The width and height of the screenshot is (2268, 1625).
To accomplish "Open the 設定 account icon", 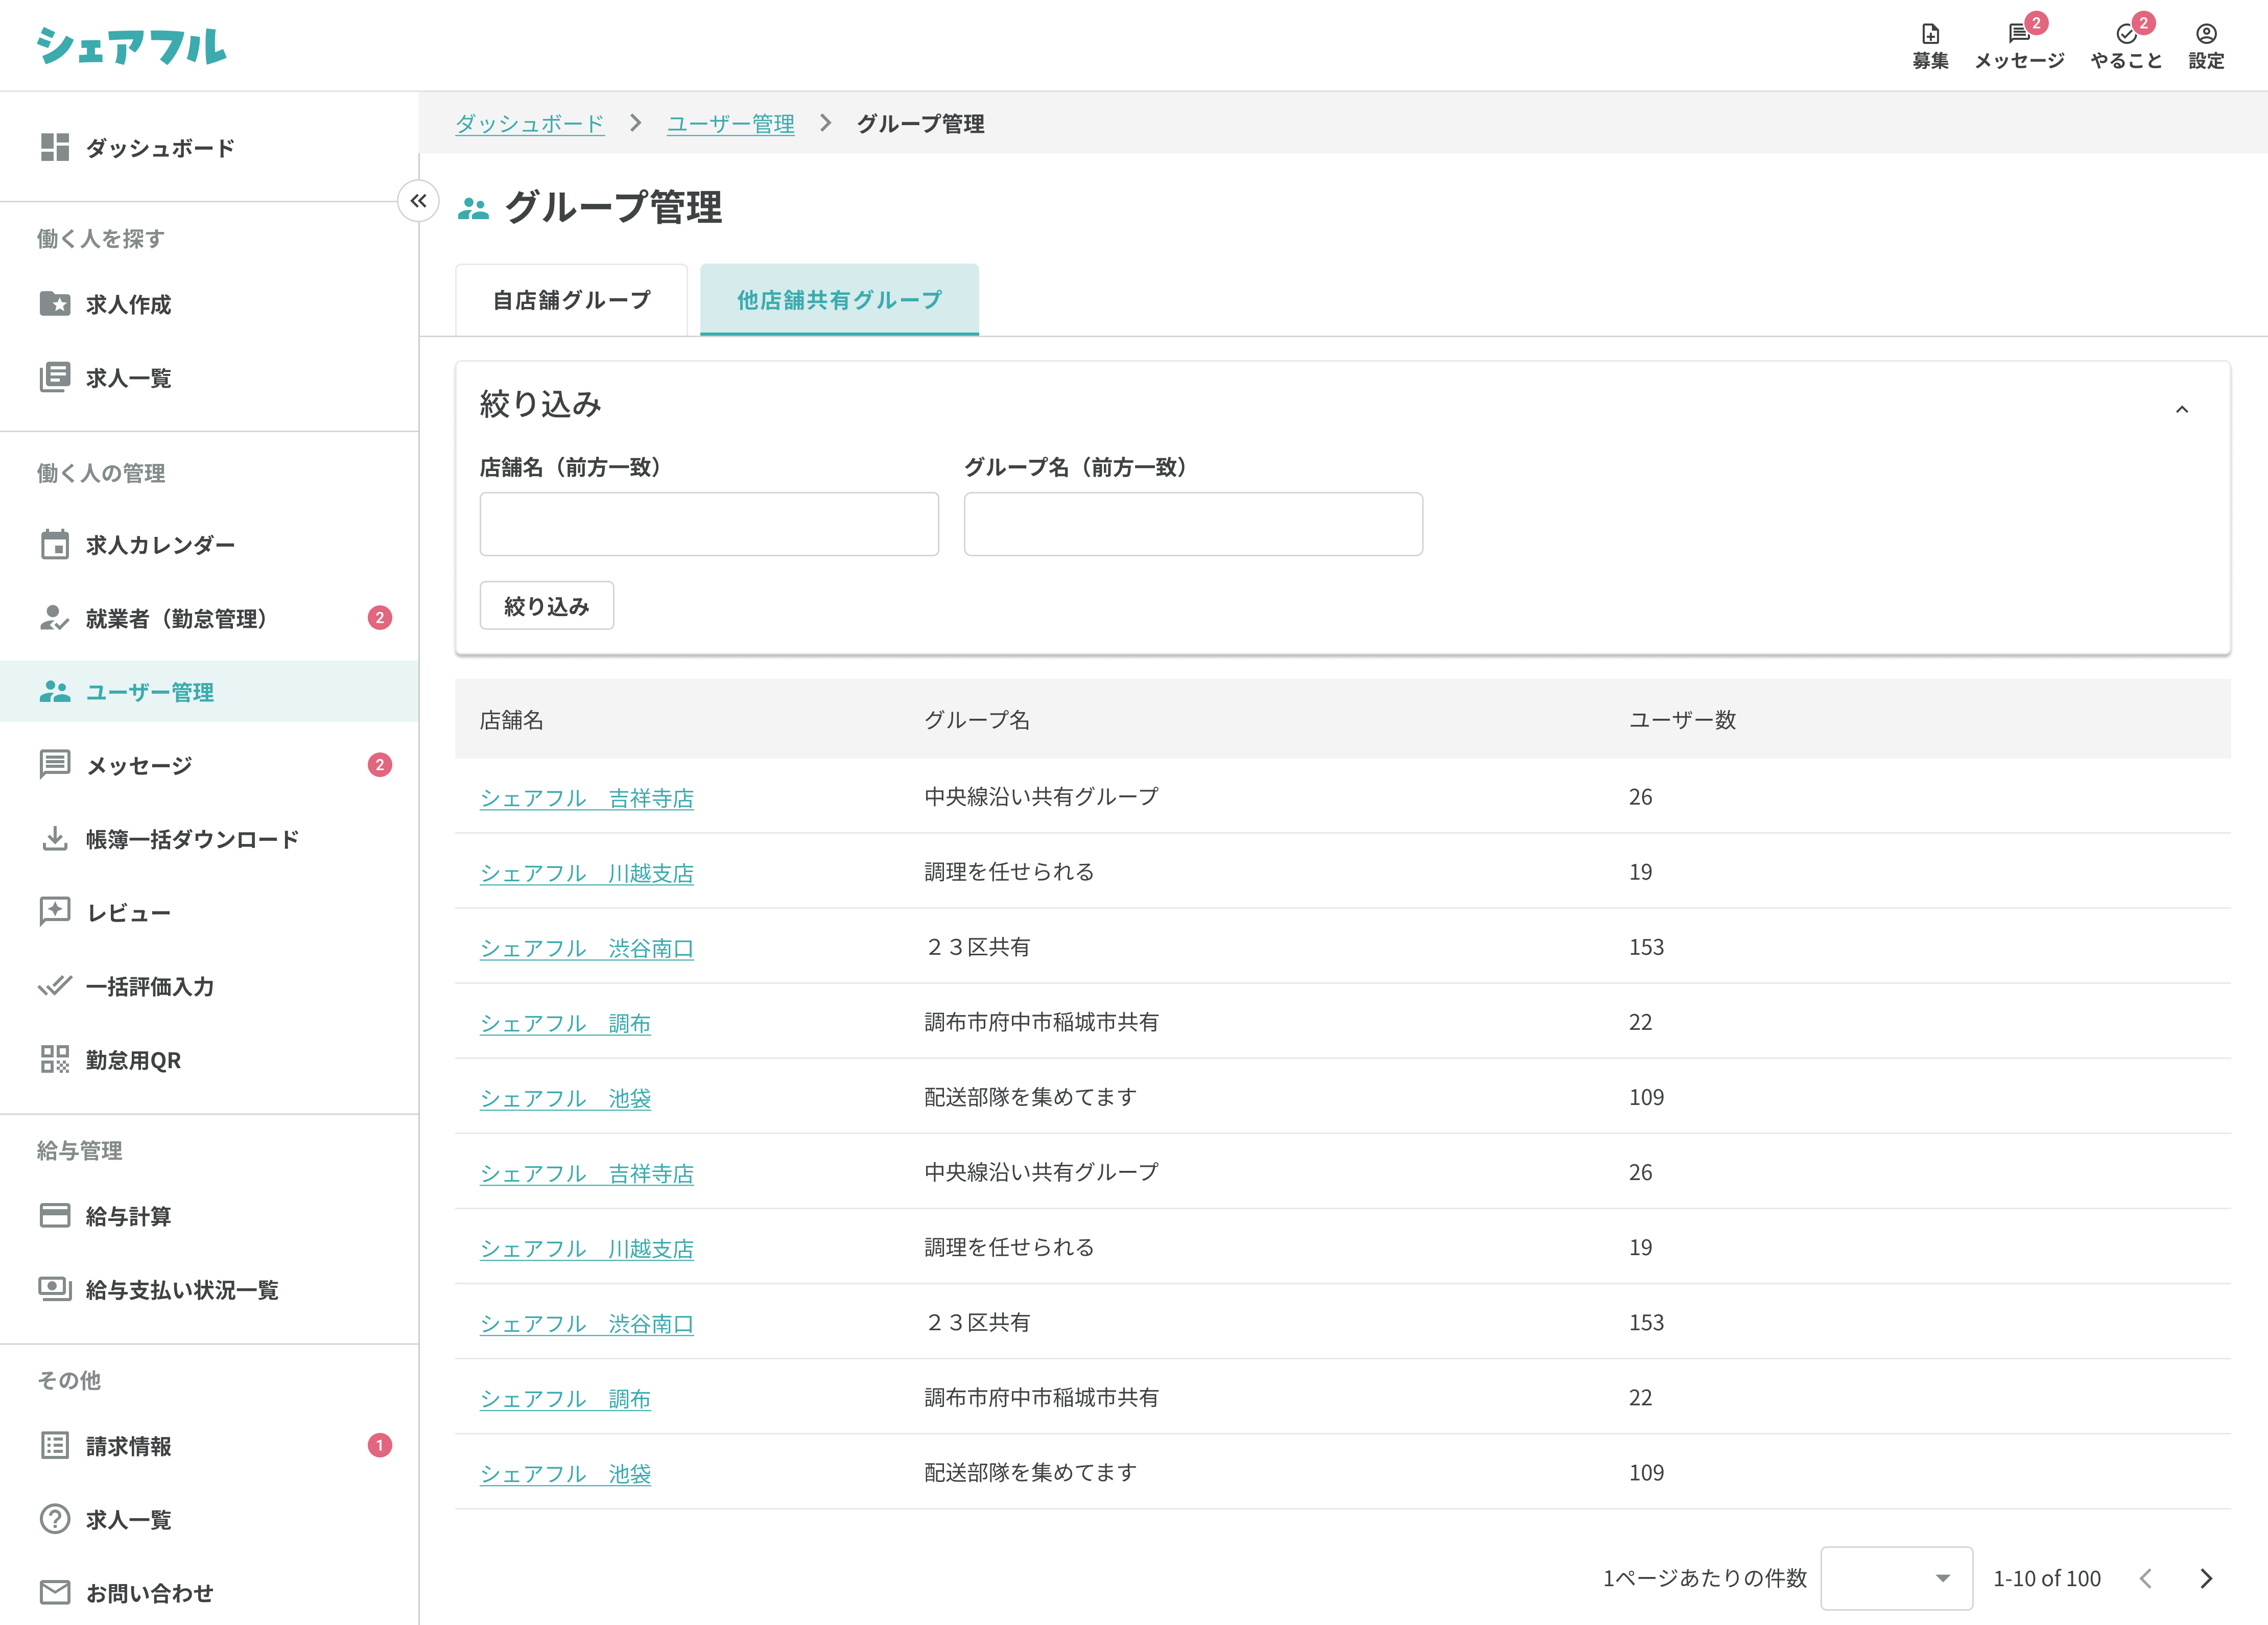I will pos(2205,46).
